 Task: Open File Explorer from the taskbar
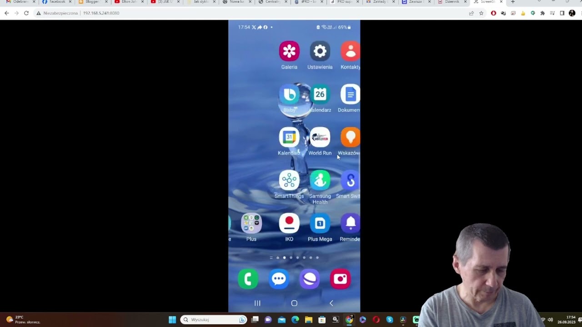[x=309, y=320]
